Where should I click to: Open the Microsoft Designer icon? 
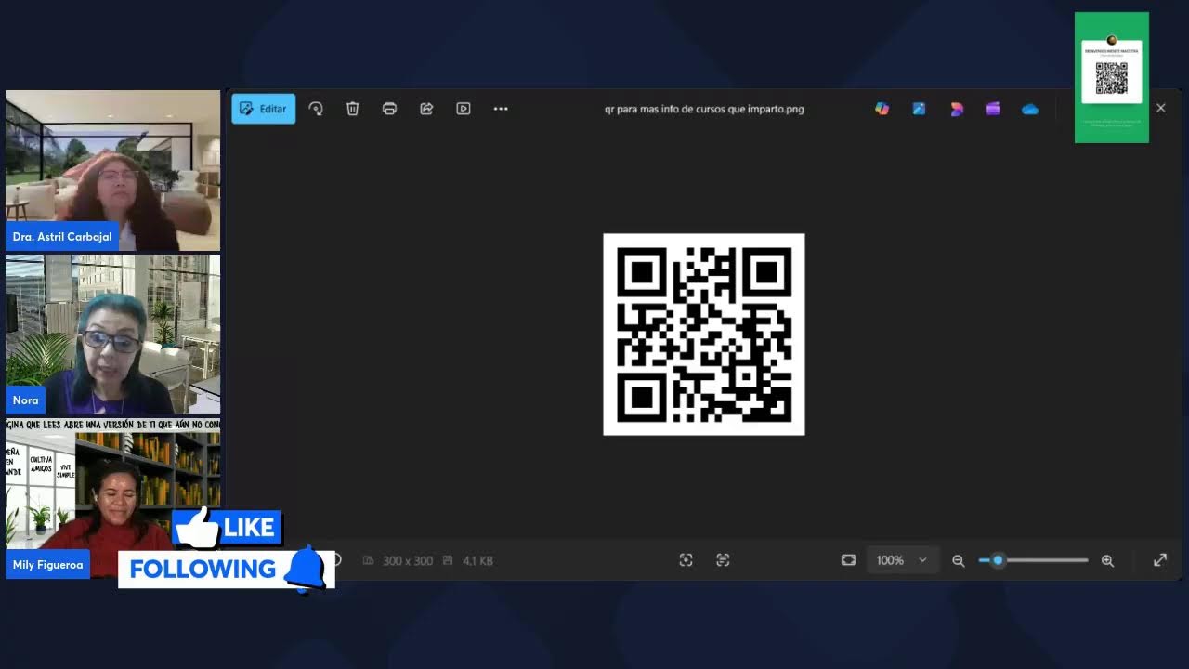click(x=956, y=109)
